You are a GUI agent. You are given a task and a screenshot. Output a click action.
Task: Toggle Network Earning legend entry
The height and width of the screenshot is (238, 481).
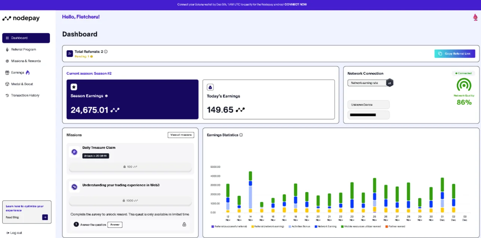(326, 227)
